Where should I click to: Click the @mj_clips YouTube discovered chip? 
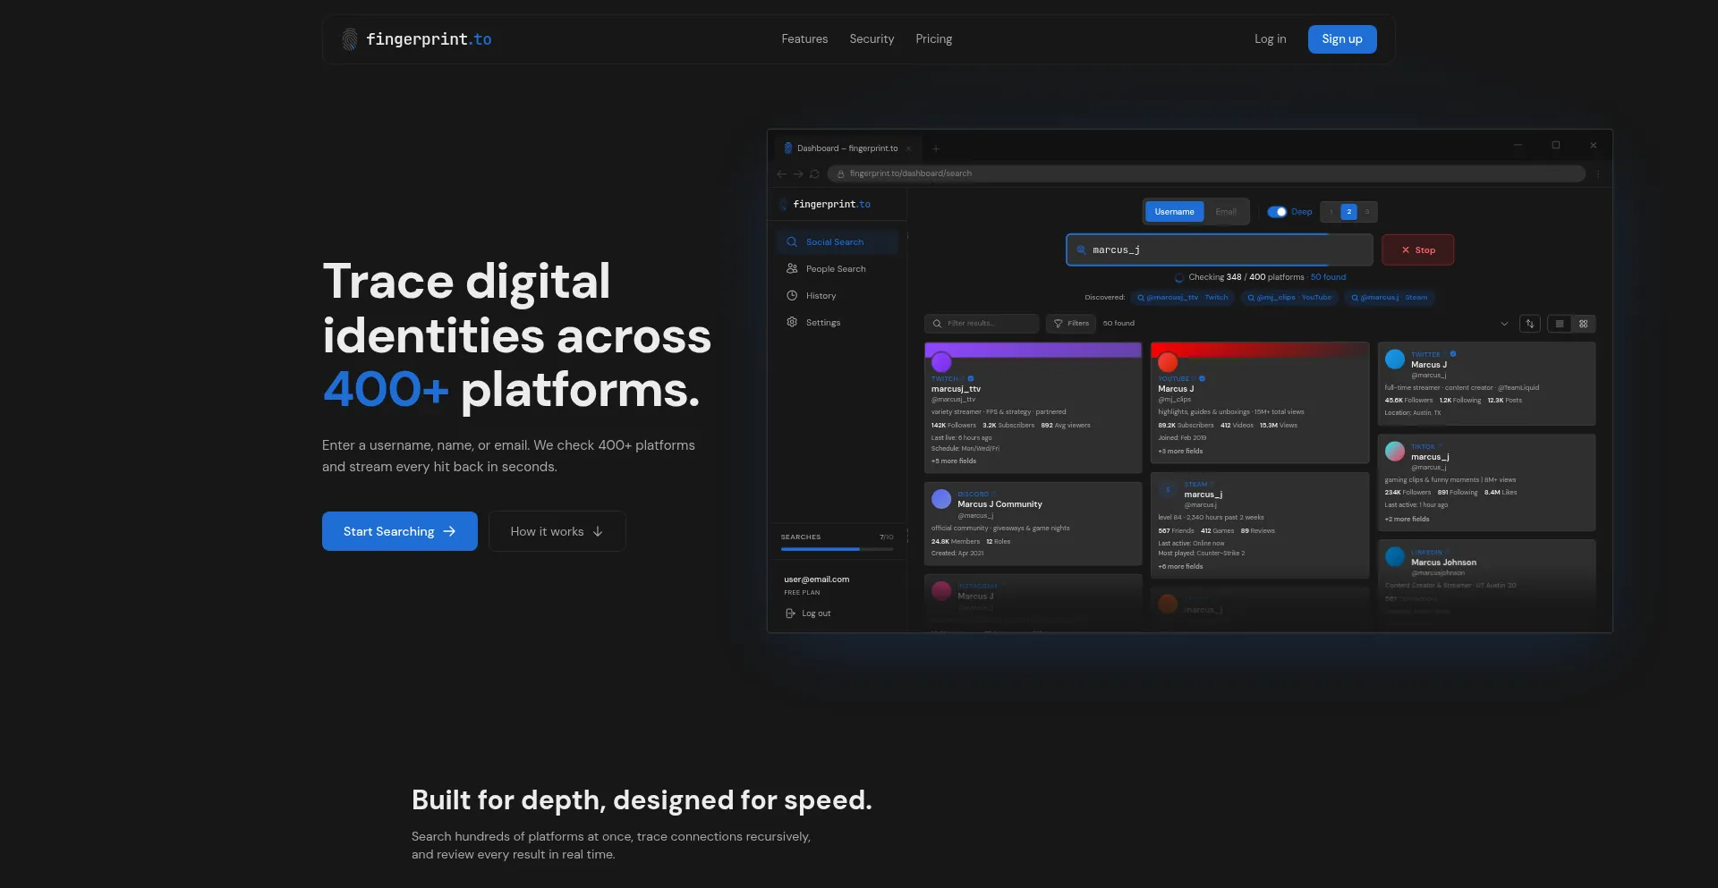point(1289,298)
